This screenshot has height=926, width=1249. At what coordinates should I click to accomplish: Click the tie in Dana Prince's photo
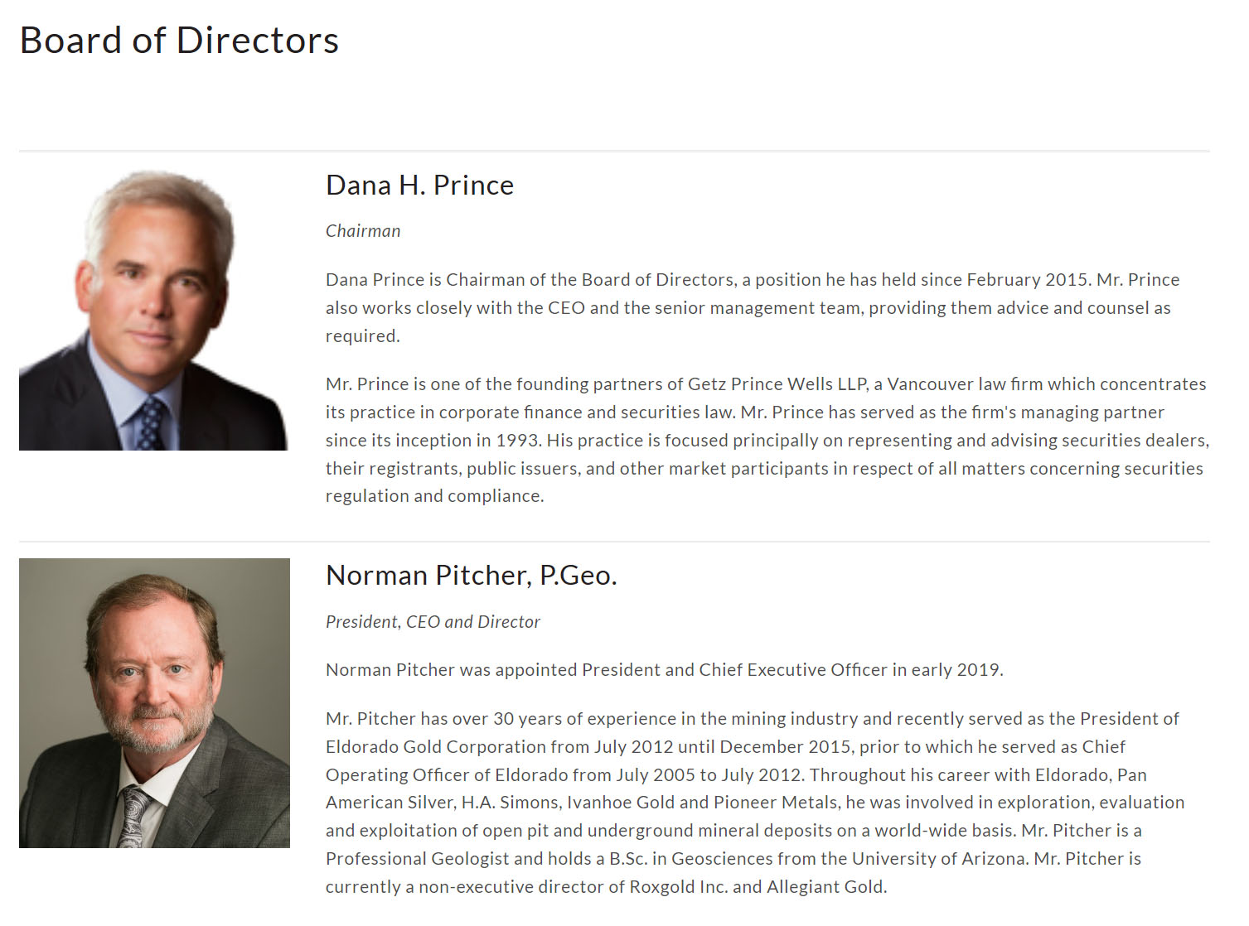[x=149, y=423]
